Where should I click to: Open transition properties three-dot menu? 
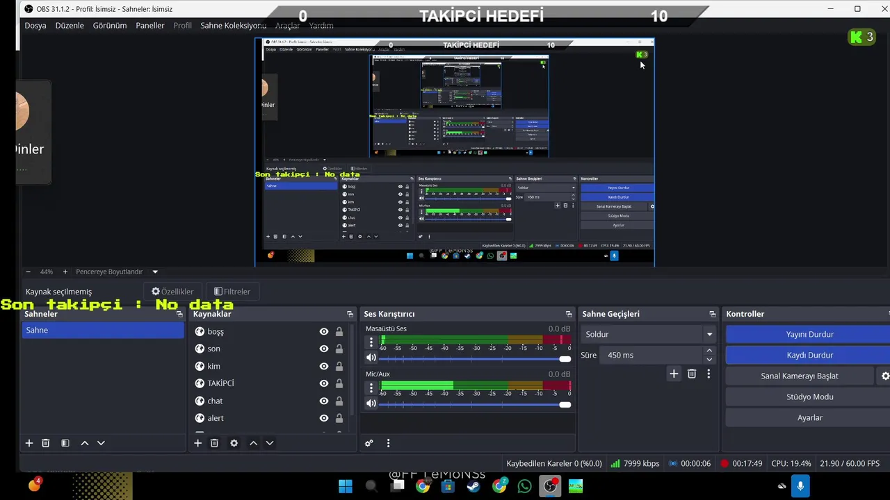click(709, 374)
